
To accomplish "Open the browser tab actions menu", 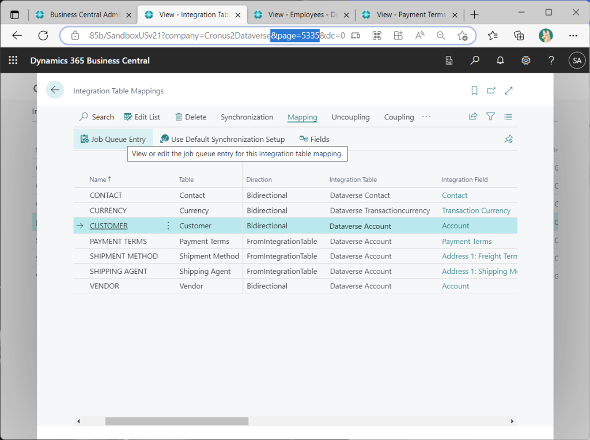I will click(14, 14).
